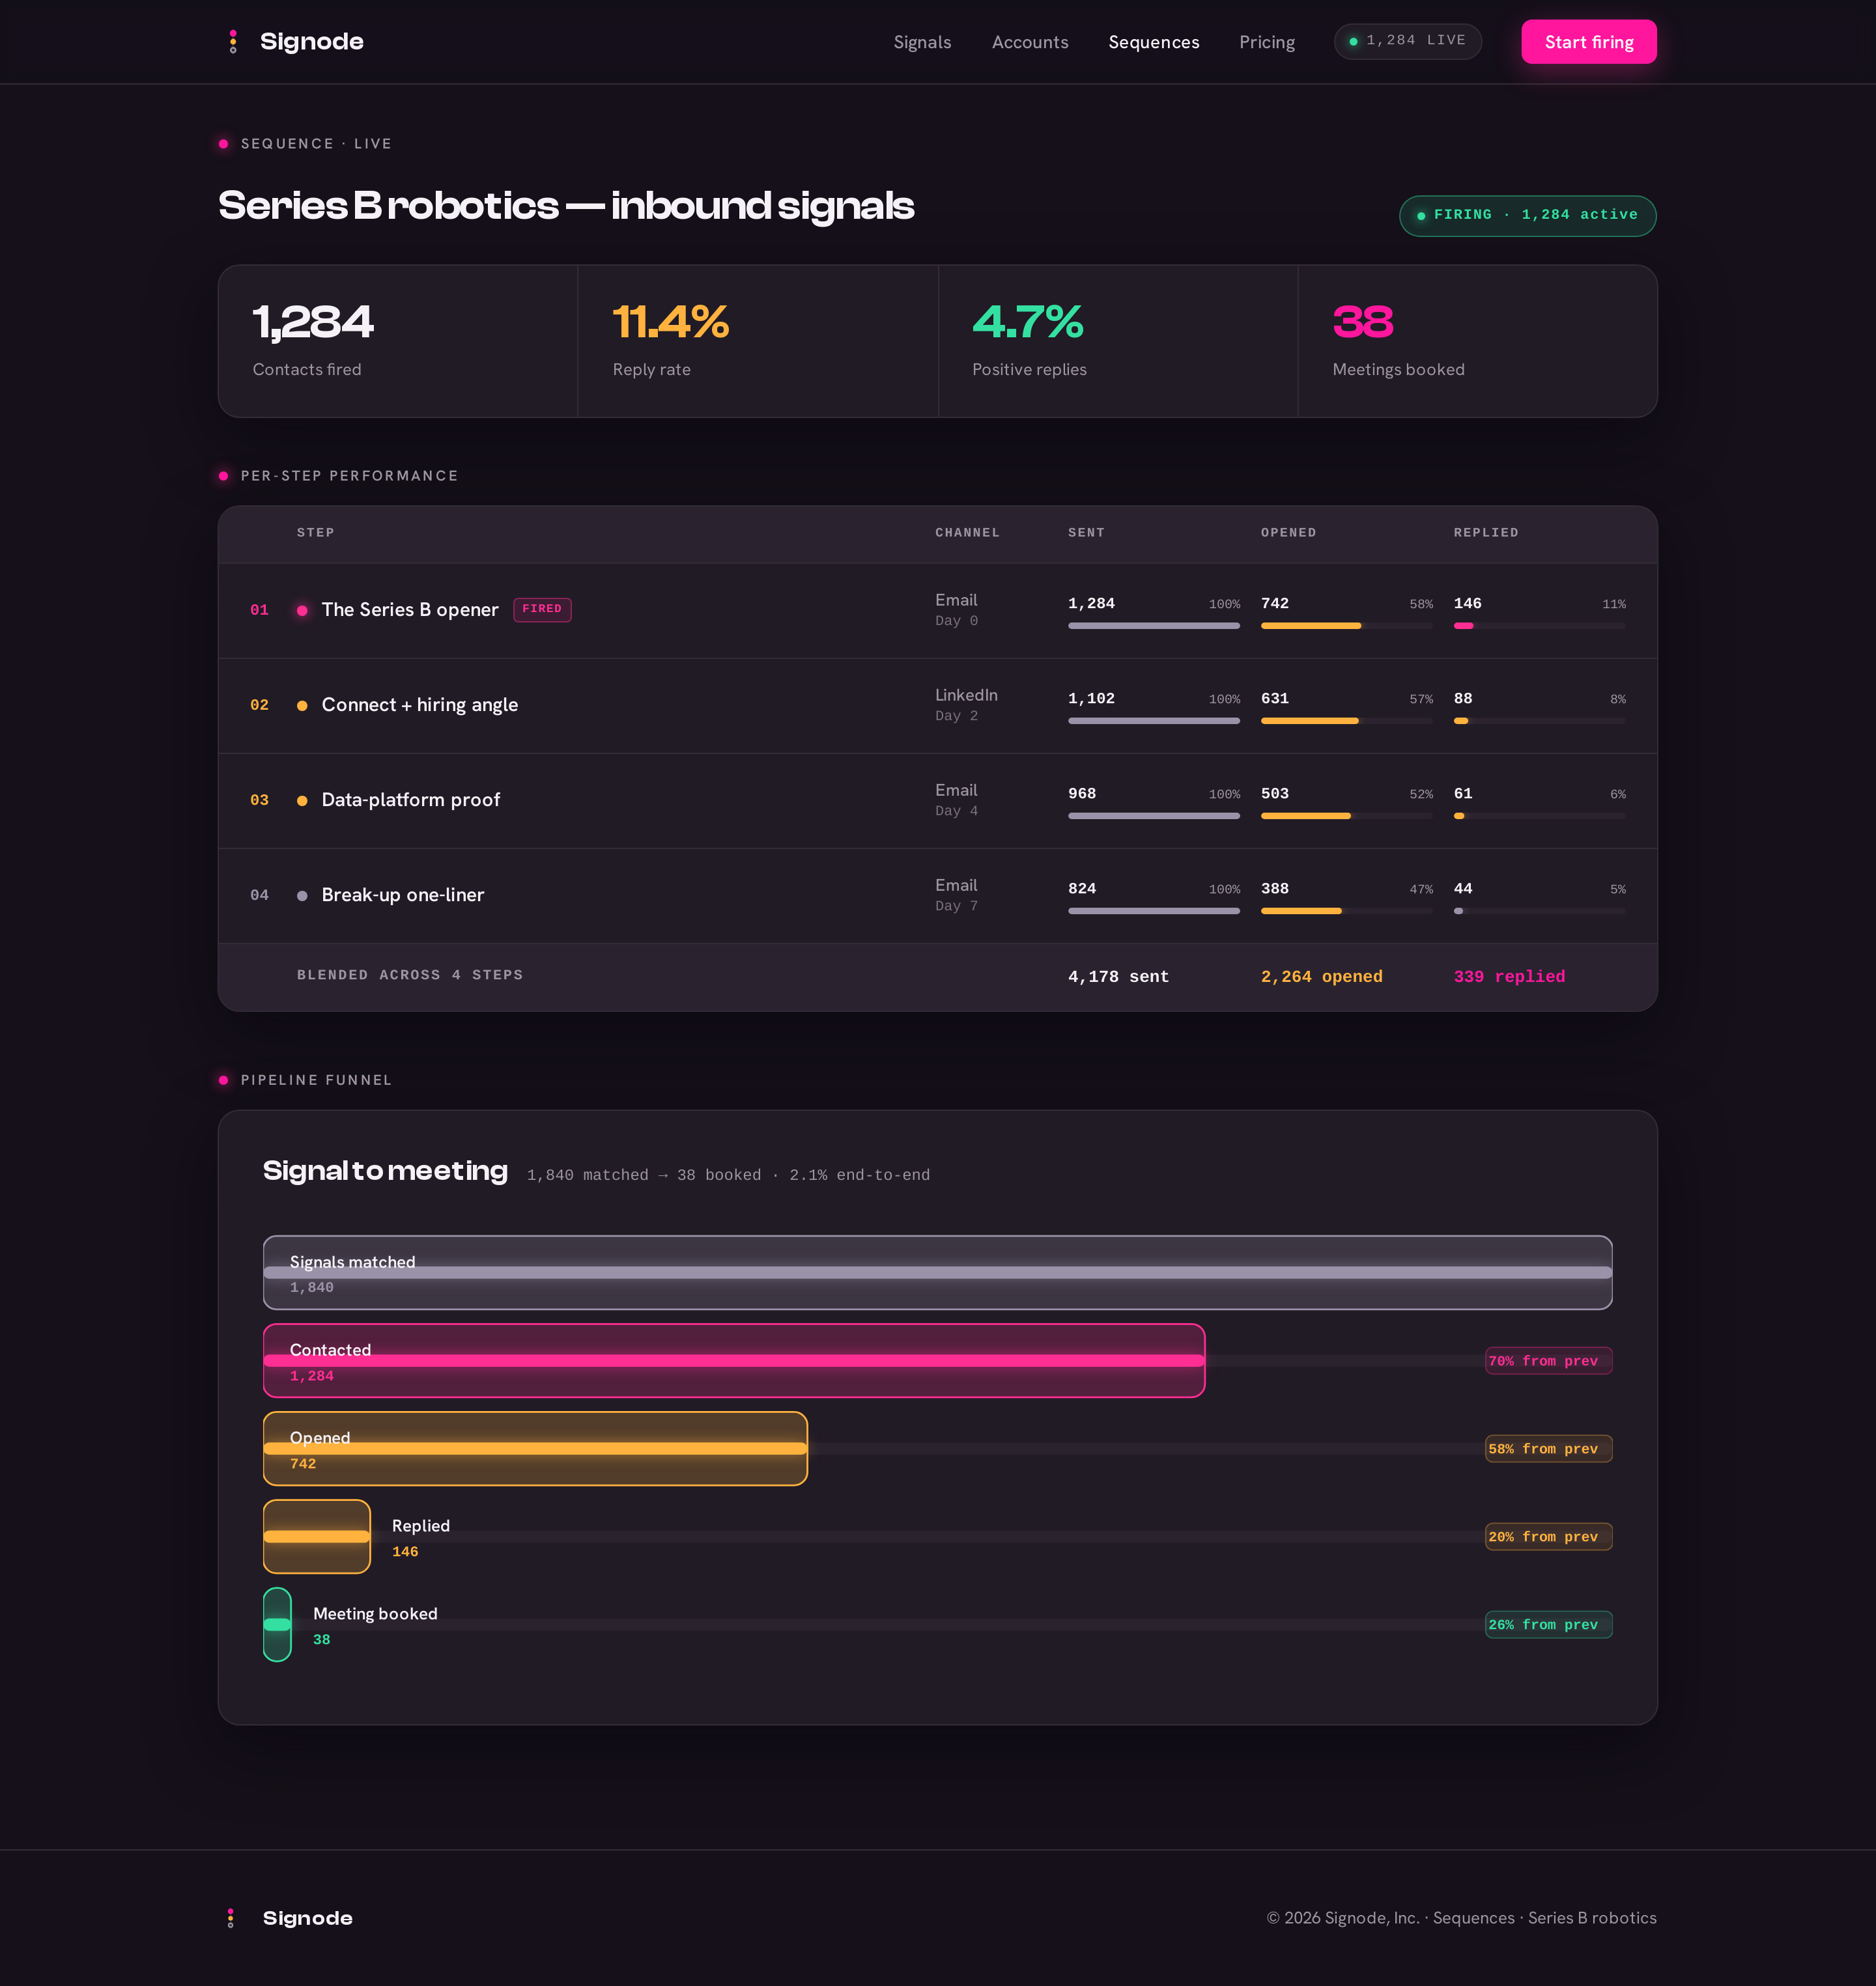The height and width of the screenshot is (1986, 1876).
Task: Open step The Series B opener
Action: (x=410, y=609)
